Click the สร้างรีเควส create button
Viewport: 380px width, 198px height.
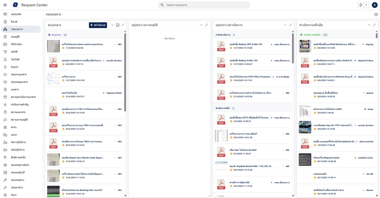tap(98, 25)
